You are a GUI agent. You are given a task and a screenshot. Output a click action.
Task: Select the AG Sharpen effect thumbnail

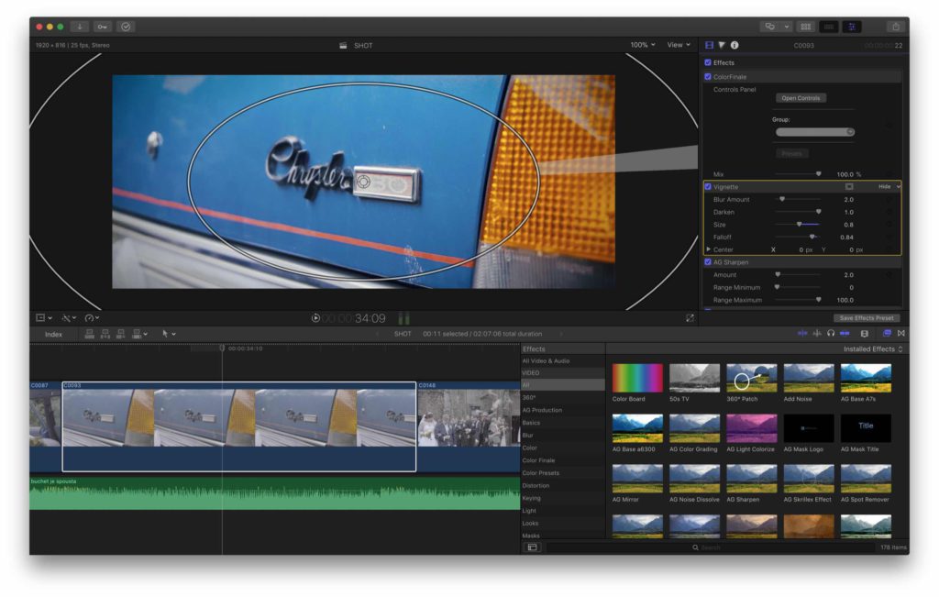751,479
